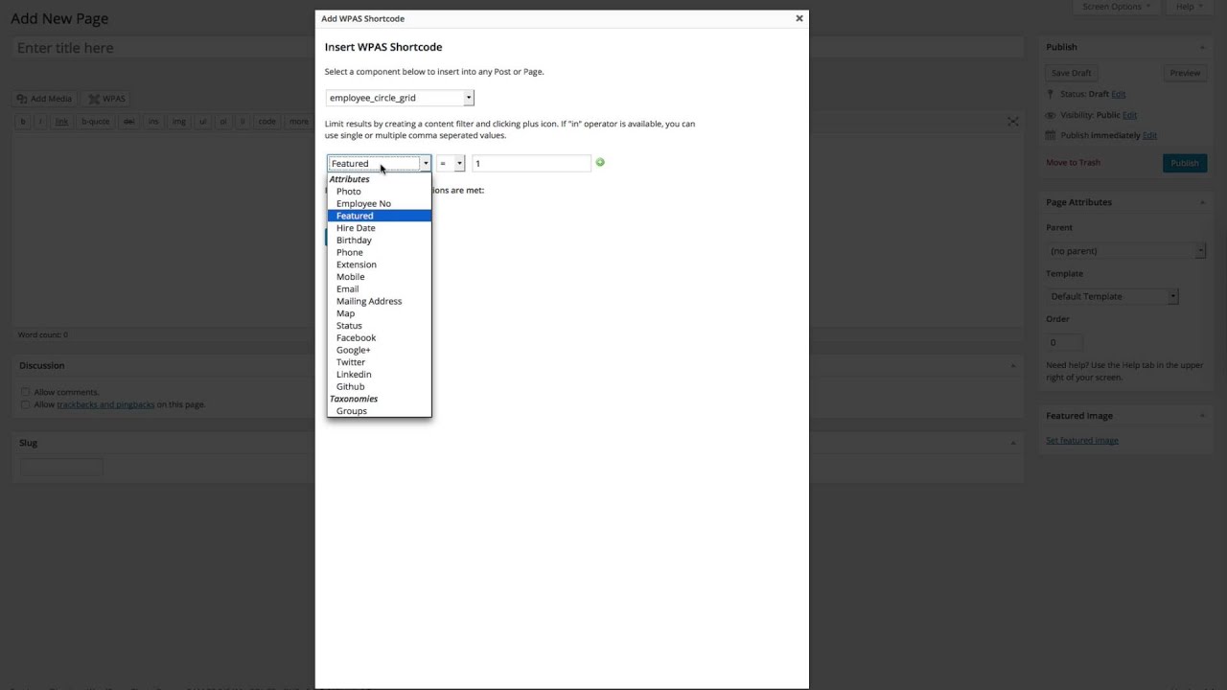Collapse the Slug panel
This screenshot has height=690, width=1227.
[1013, 443]
